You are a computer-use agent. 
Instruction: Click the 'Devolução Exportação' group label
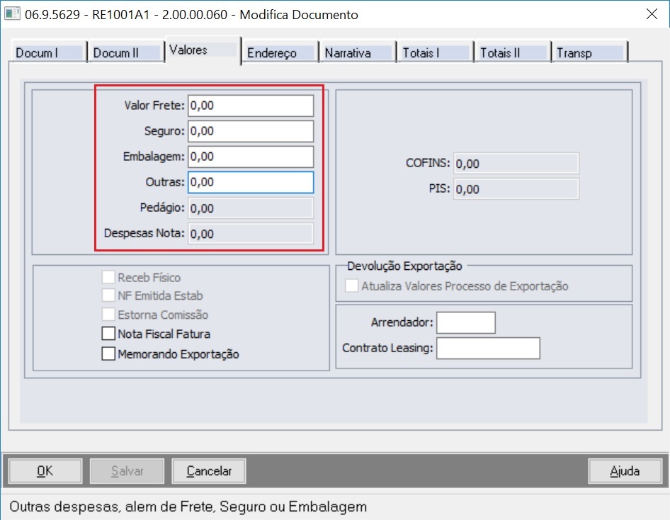(404, 266)
